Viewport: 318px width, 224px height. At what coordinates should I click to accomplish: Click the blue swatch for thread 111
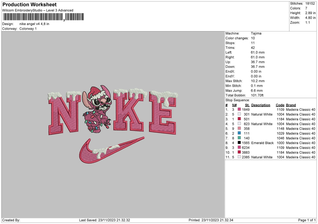239,133
